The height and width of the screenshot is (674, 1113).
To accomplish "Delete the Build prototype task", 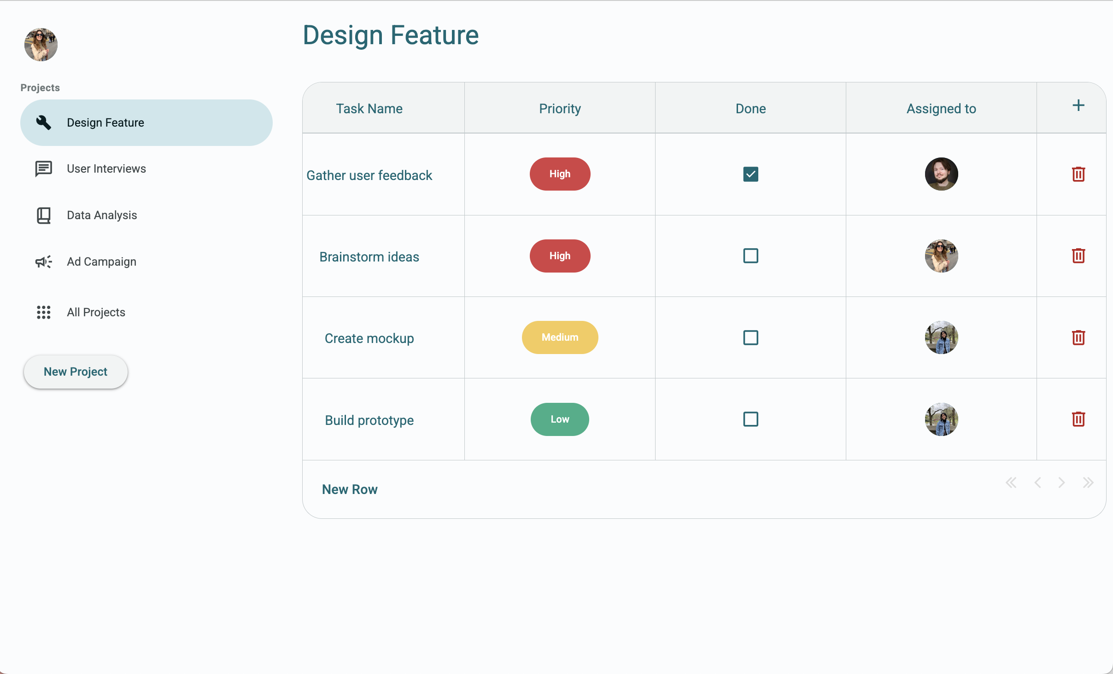I will (1078, 419).
